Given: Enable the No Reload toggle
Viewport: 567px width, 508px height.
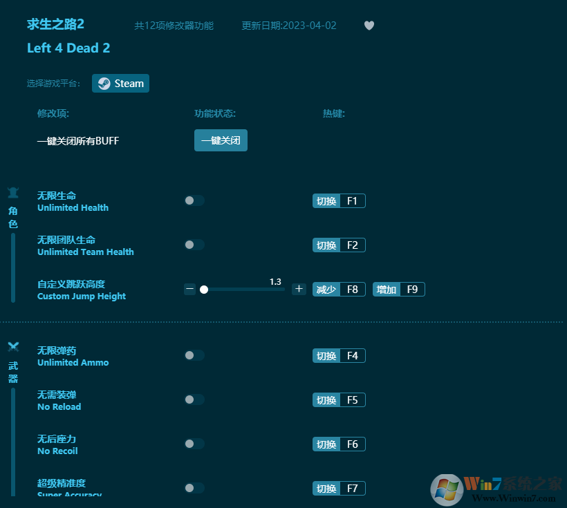Looking at the screenshot, I should (x=194, y=399).
